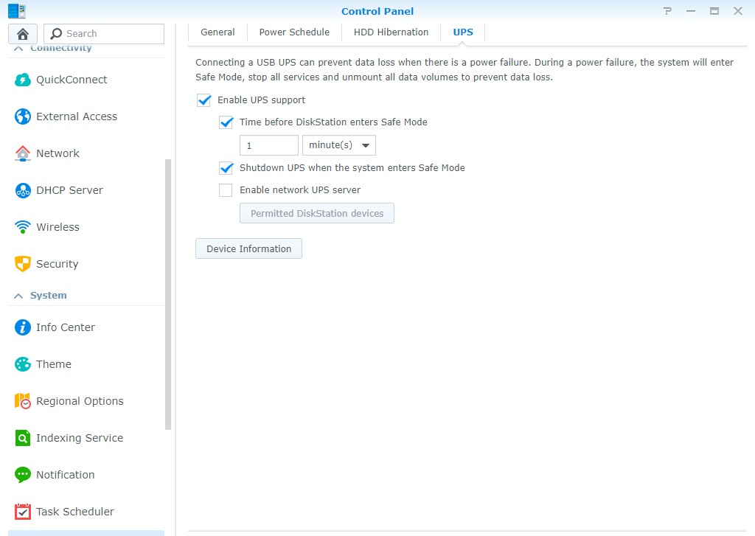The width and height of the screenshot is (755, 536).
Task: Click the External Access globe icon
Action: [x=23, y=116]
